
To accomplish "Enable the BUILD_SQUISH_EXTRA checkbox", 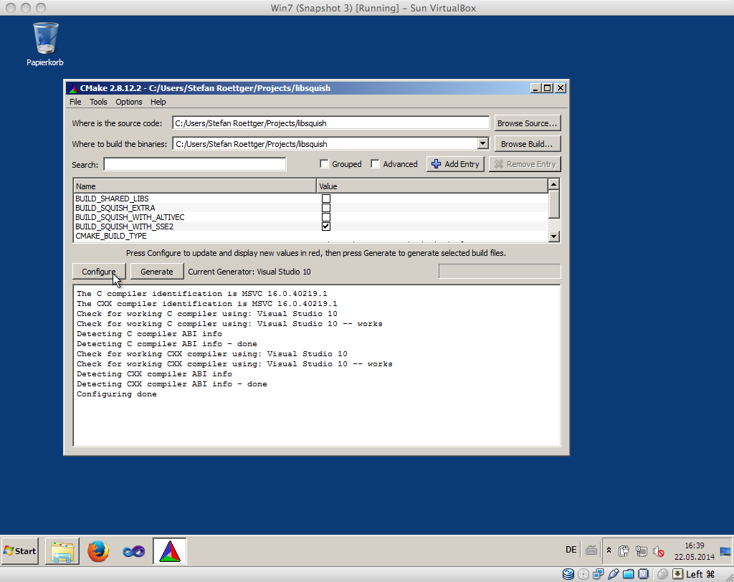I will [x=326, y=208].
